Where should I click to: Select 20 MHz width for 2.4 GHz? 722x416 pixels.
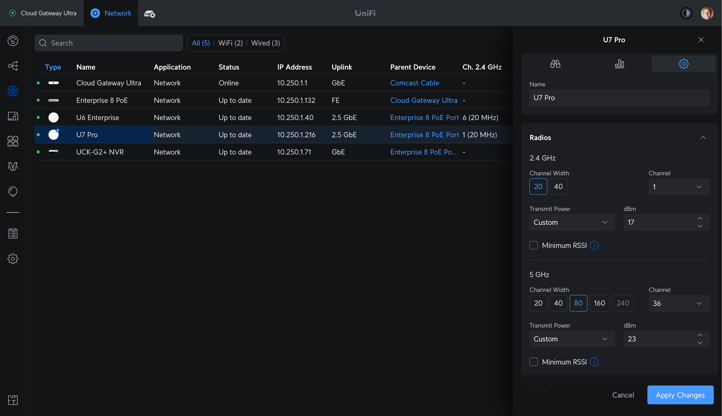[x=538, y=186]
